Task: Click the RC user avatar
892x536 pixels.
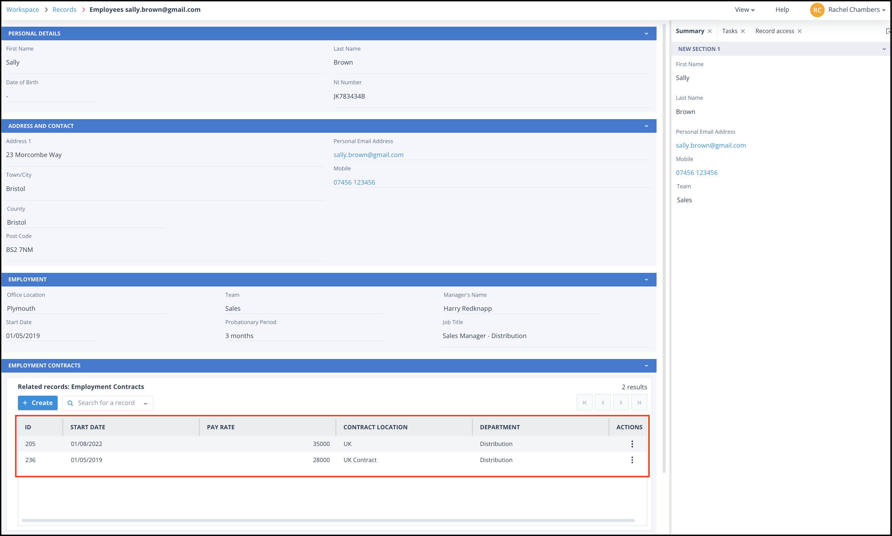Action: [817, 10]
